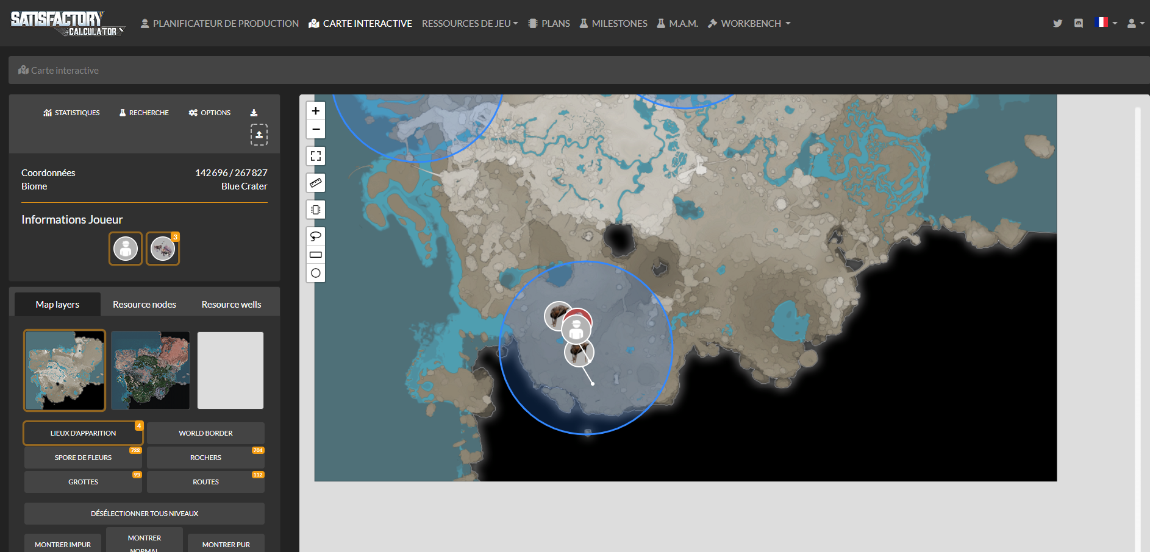Image resolution: width=1150 pixels, height=552 pixels.
Task: Toggle Lieux d'apparition layer
Action: pyautogui.click(x=83, y=433)
